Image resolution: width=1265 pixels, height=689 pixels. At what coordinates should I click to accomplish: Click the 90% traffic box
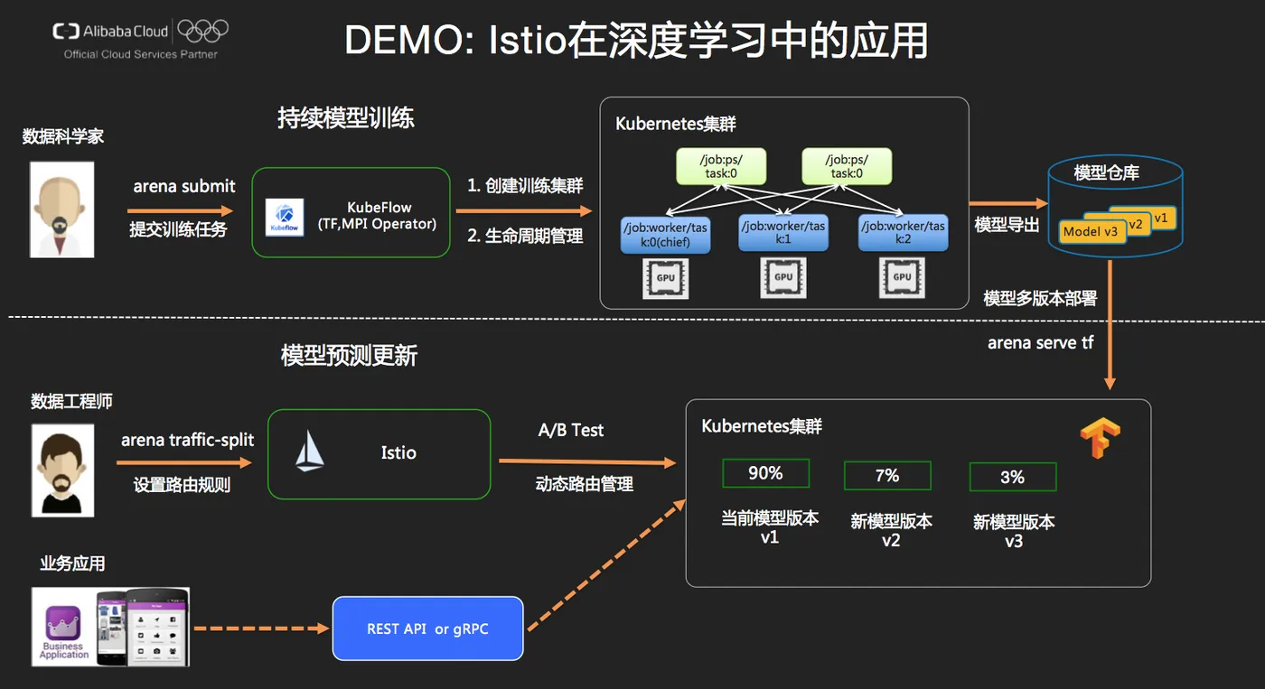pos(765,473)
